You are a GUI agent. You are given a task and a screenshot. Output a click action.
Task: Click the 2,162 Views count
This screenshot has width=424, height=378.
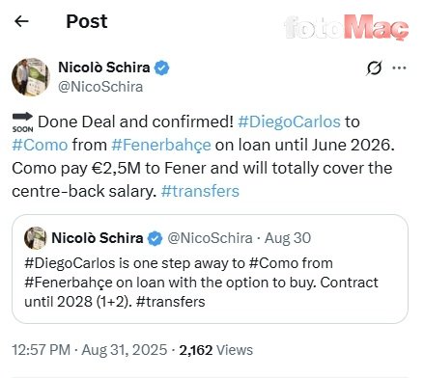coord(216,350)
